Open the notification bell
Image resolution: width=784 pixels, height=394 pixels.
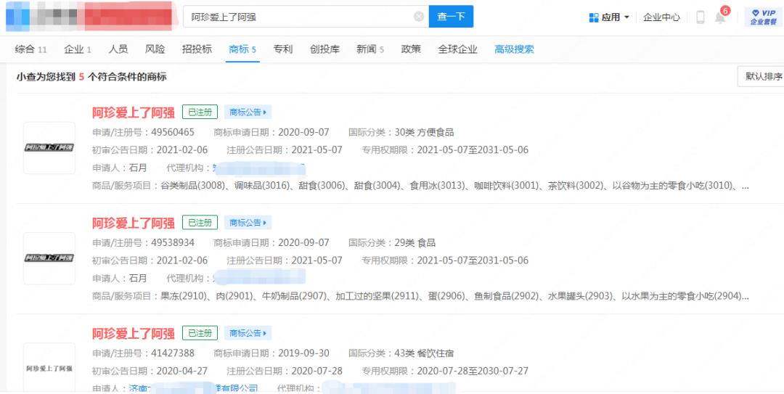(720, 17)
